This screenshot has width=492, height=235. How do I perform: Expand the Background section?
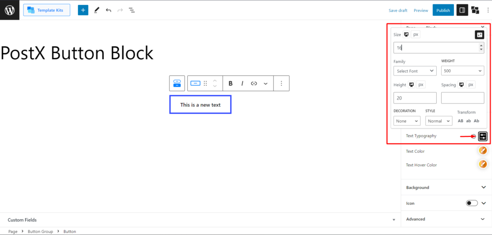[446, 187]
